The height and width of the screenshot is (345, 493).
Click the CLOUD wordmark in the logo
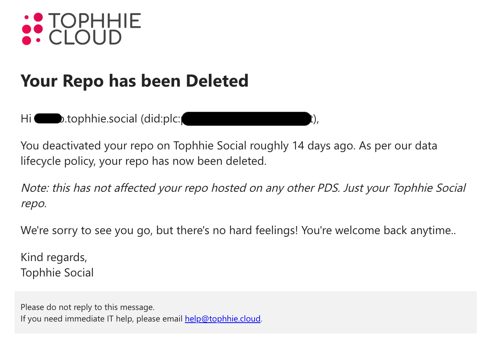tap(85, 37)
